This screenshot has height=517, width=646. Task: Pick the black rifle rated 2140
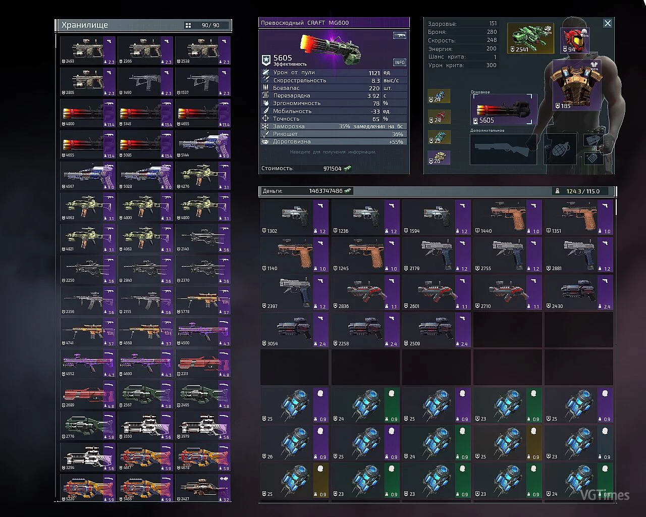pyautogui.click(x=203, y=238)
